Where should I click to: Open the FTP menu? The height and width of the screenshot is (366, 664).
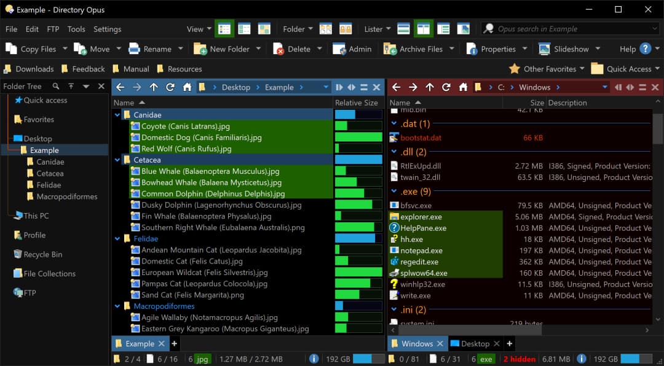53,29
